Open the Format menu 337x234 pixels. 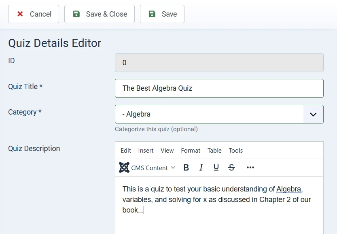[x=191, y=151]
